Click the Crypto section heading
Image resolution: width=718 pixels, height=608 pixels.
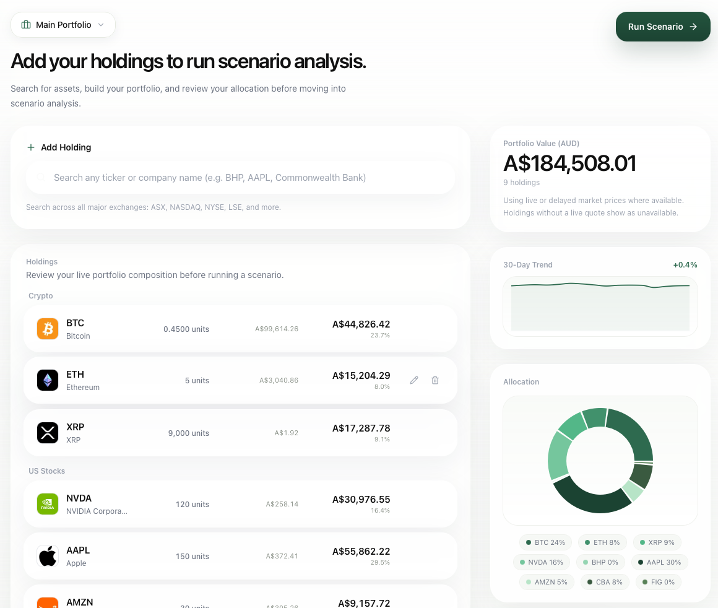[41, 296]
